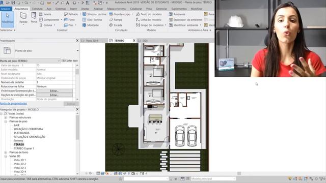326x183 pixels.
Task: Open the Ajuda de propriedades link
Action: pyautogui.click(x=14, y=103)
